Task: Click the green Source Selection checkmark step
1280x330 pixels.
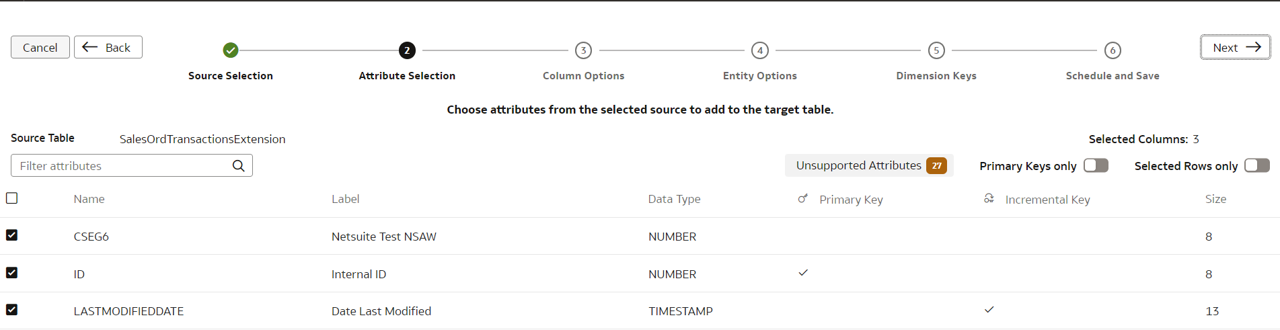Action: tap(231, 50)
